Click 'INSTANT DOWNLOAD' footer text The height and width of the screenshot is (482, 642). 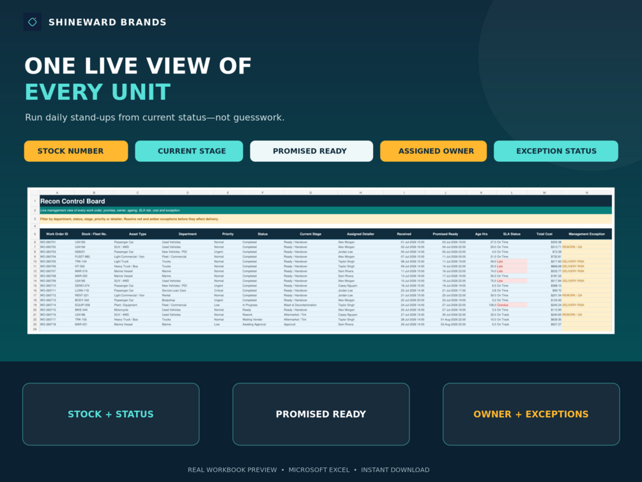click(395, 470)
